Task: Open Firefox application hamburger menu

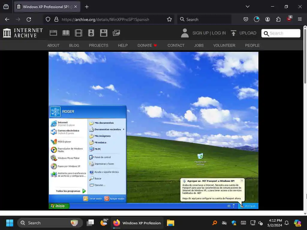Action: tap(300, 19)
